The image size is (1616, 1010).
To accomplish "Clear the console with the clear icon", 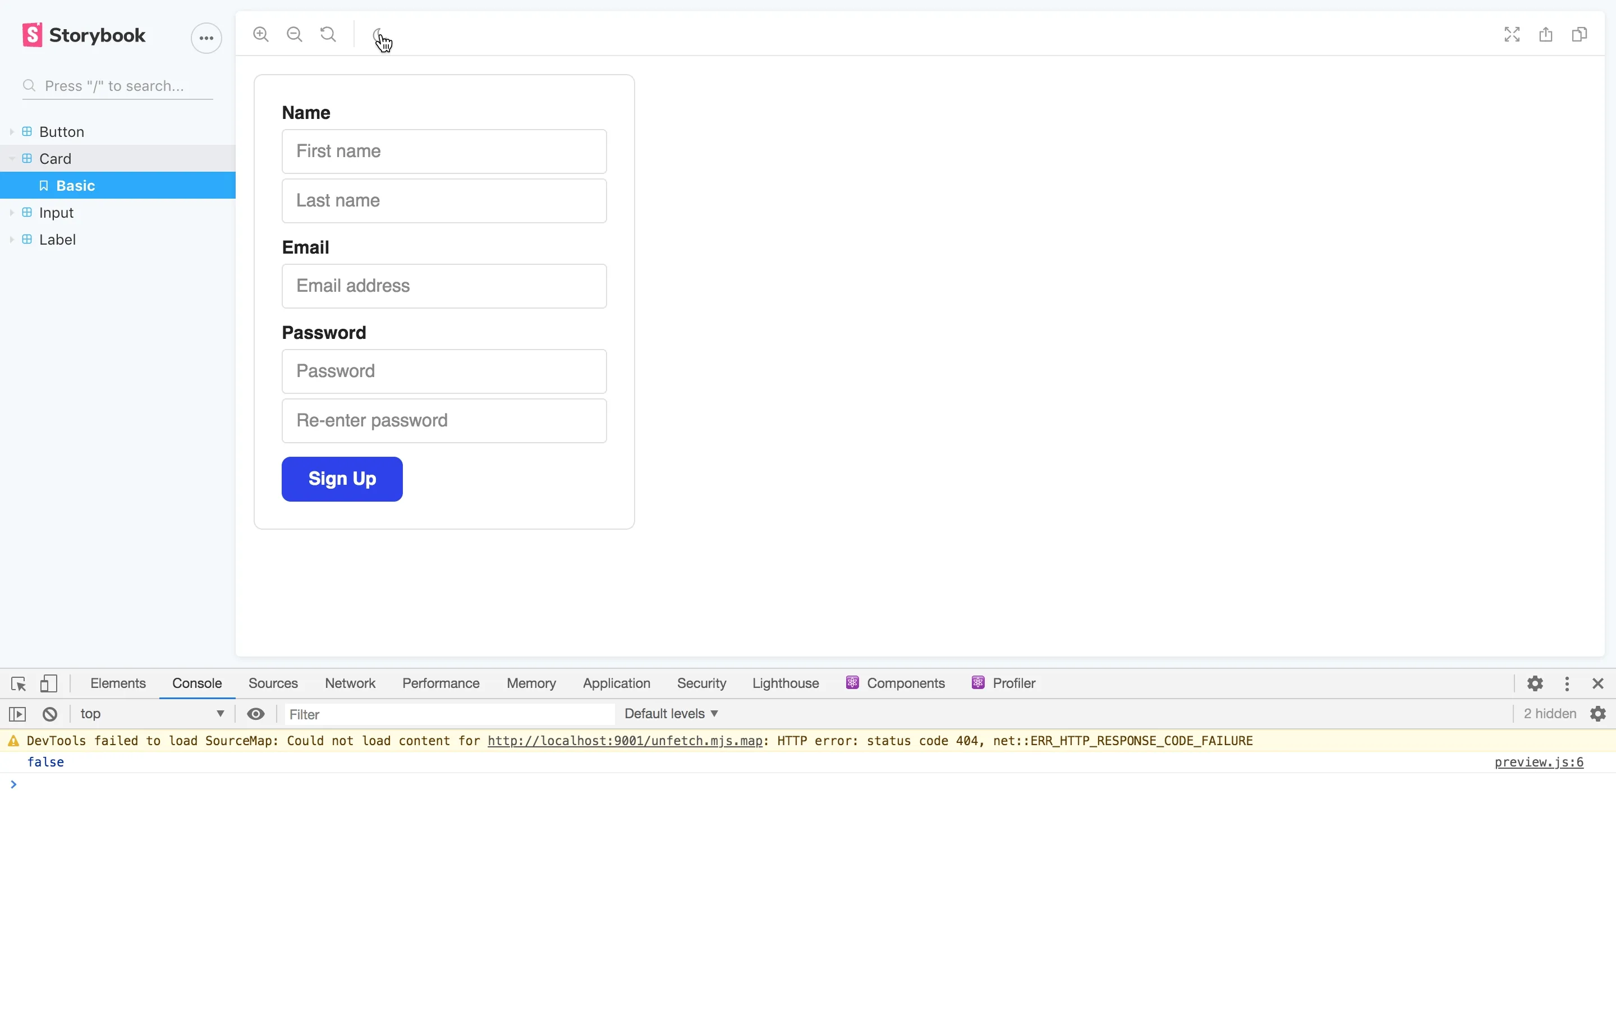I will (x=50, y=714).
